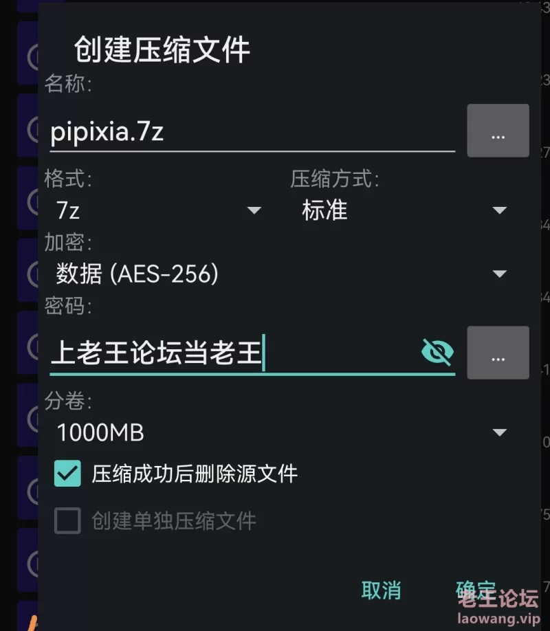This screenshot has width=550, height=631.
Task: Open browse button next to archive name
Action: (x=498, y=131)
